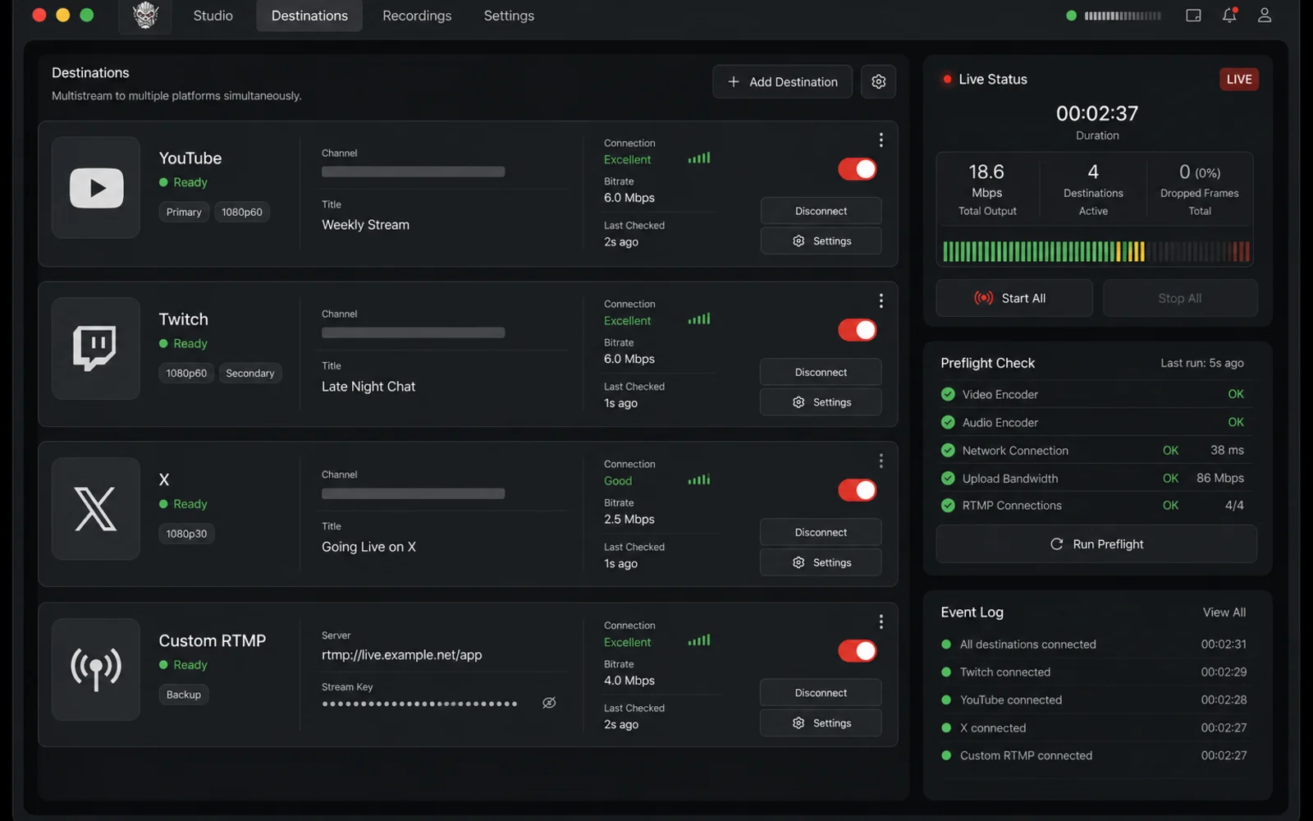1313x821 pixels.
Task: Click the rtmp://live.example.net/app server text
Action: point(401,655)
